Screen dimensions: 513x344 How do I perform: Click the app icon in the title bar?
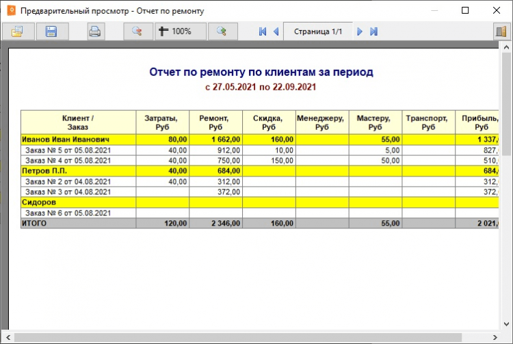(x=12, y=10)
